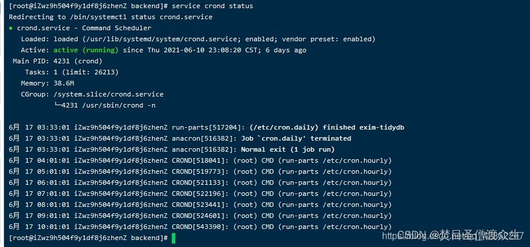Click the green status dot beside crond.service
This screenshot has width=530, height=247.
[x=11, y=28]
